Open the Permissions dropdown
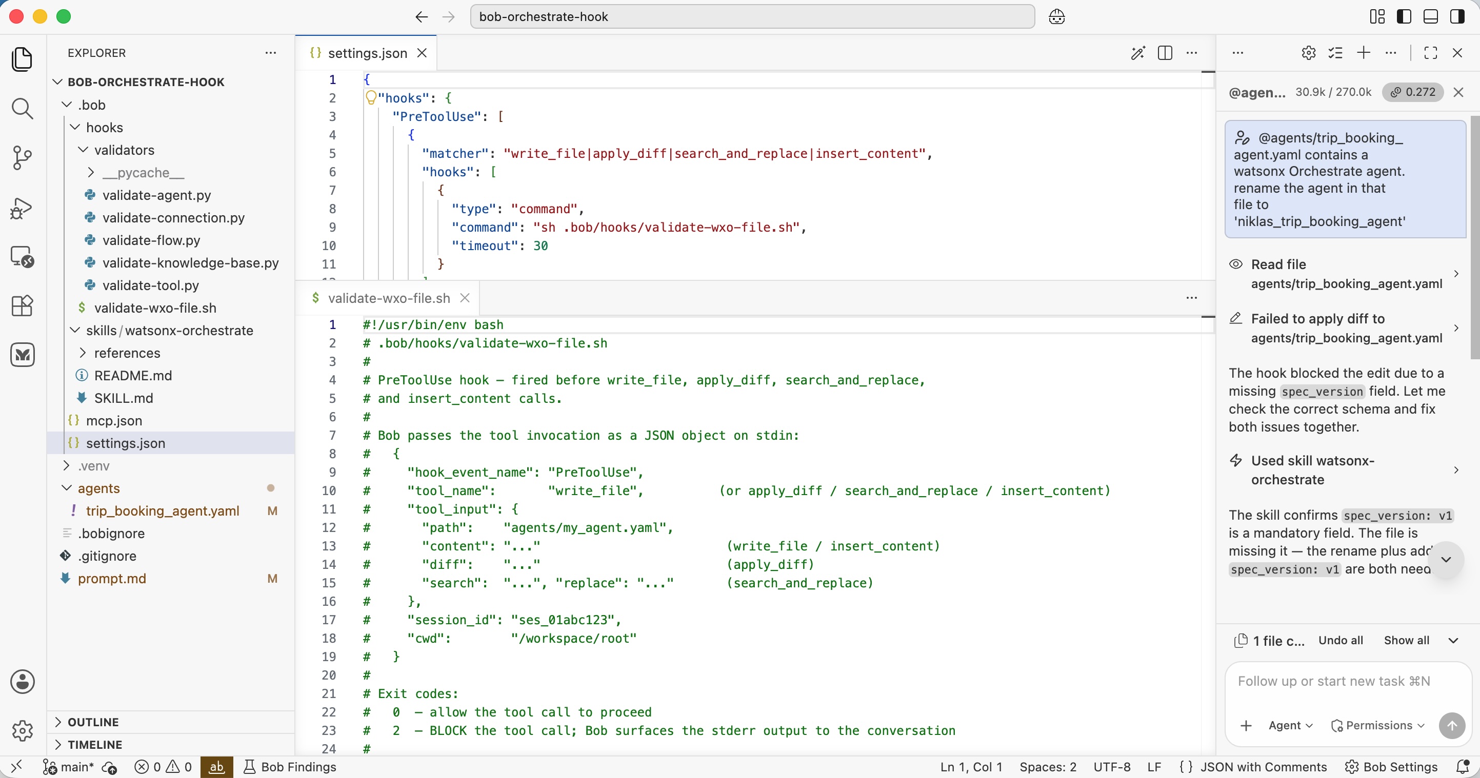 [x=1377, y=725]
